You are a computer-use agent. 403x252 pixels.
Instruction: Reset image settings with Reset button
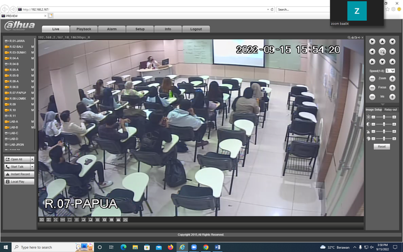click(382, 147)
